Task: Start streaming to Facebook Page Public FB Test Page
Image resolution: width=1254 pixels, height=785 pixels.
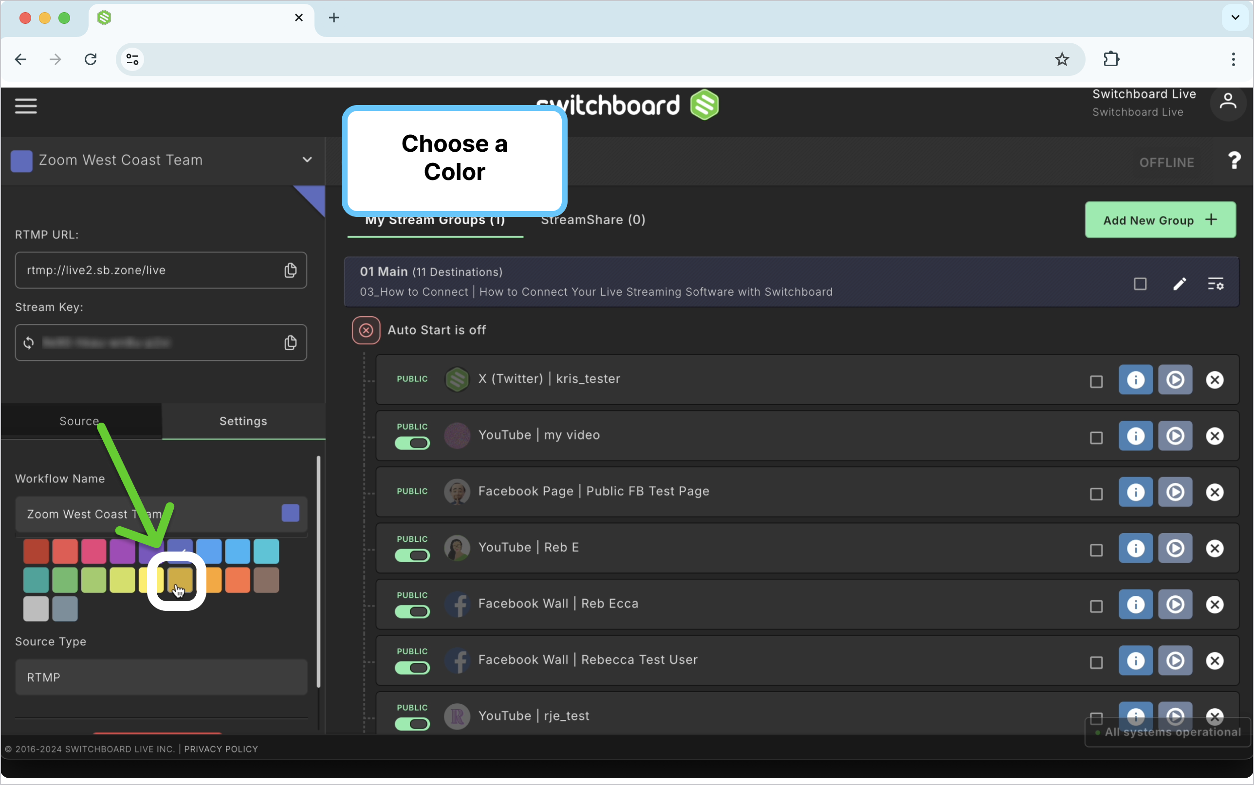Action: [x=1175, y=492]
